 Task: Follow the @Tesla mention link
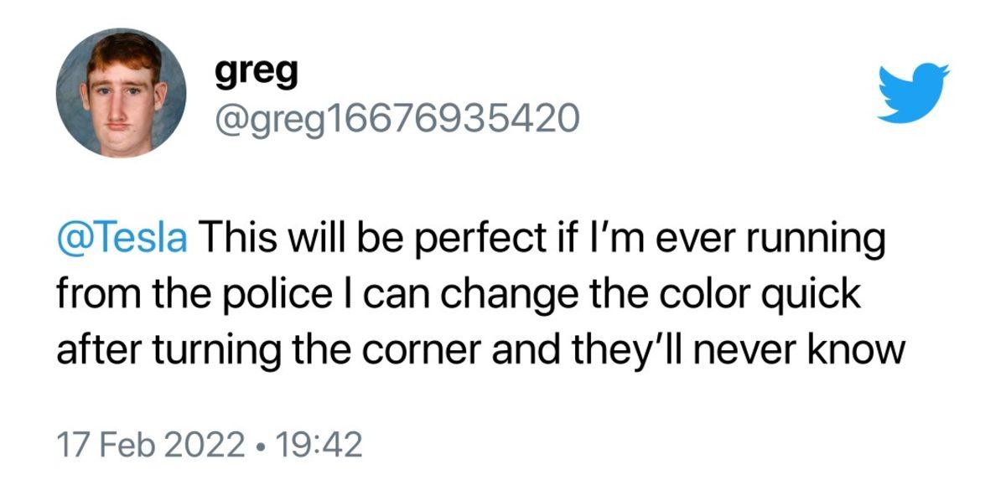(x=122, y=240)
